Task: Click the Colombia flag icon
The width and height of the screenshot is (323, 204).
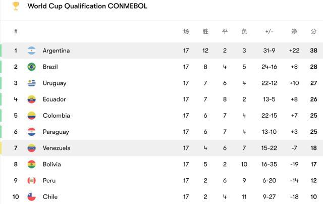Action: coord(32,116)
